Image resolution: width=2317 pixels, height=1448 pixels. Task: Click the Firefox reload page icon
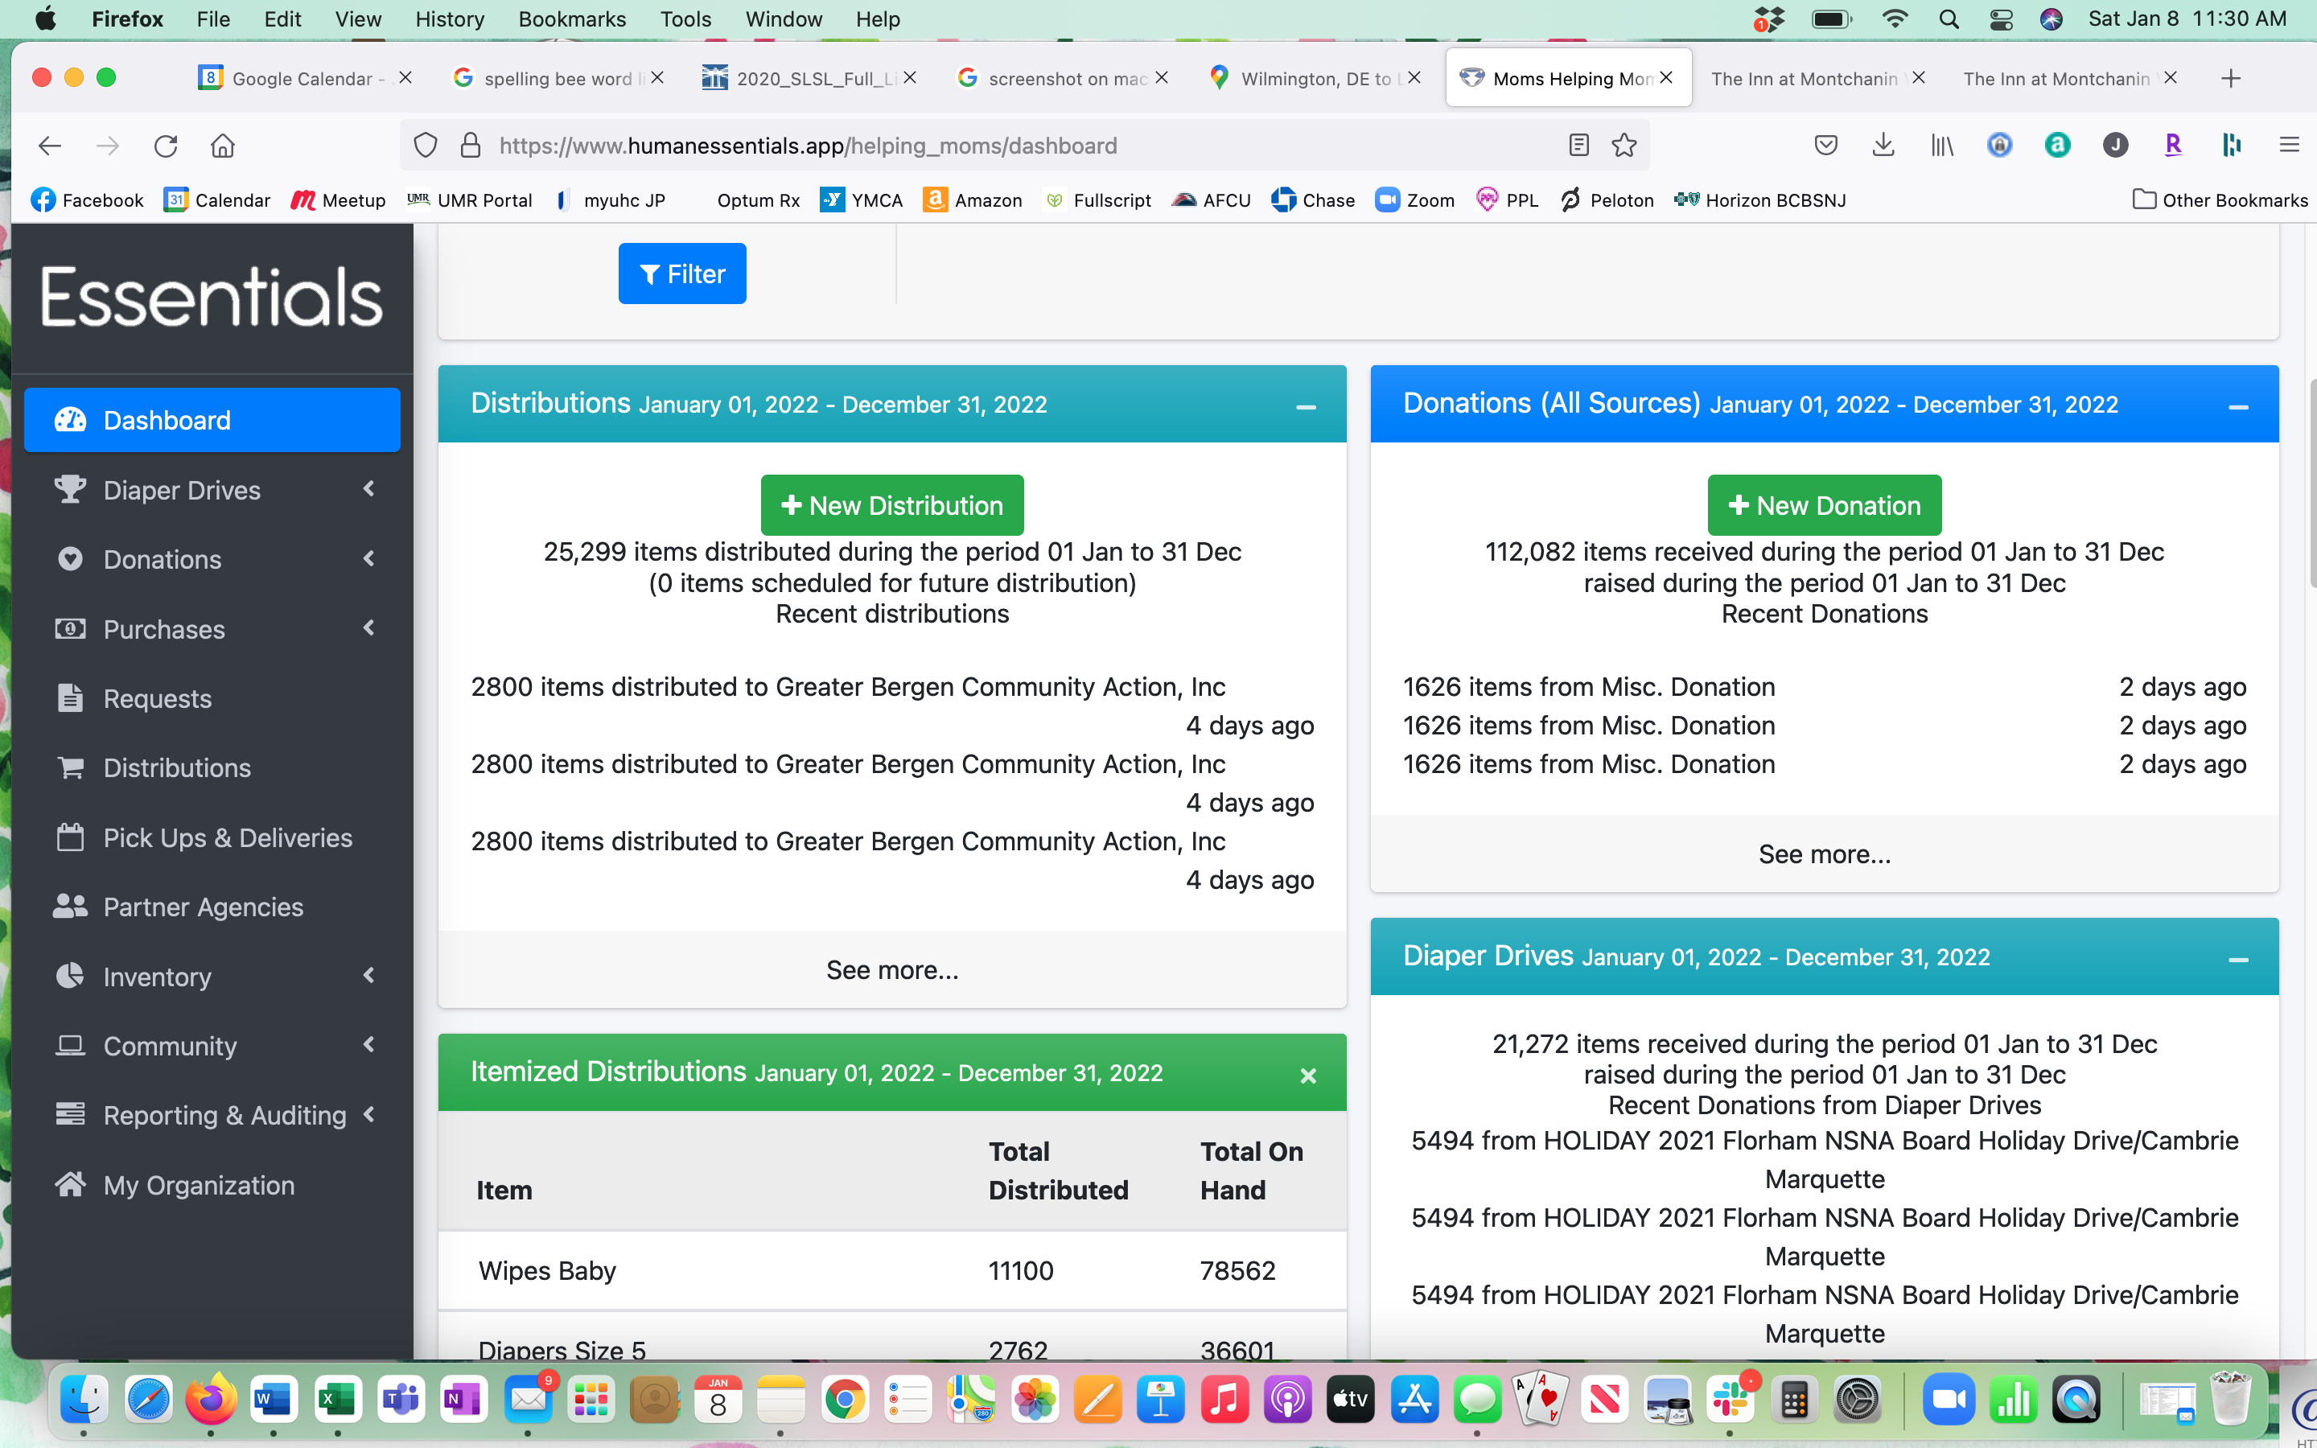point(166,146)
